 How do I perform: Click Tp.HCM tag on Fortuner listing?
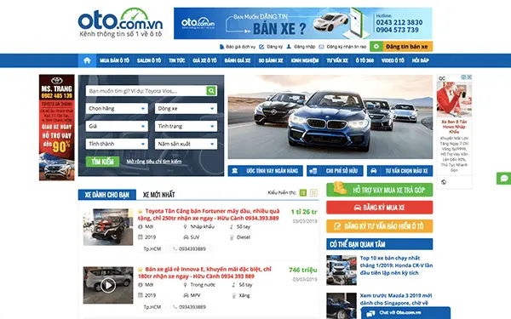coord(152,248)
